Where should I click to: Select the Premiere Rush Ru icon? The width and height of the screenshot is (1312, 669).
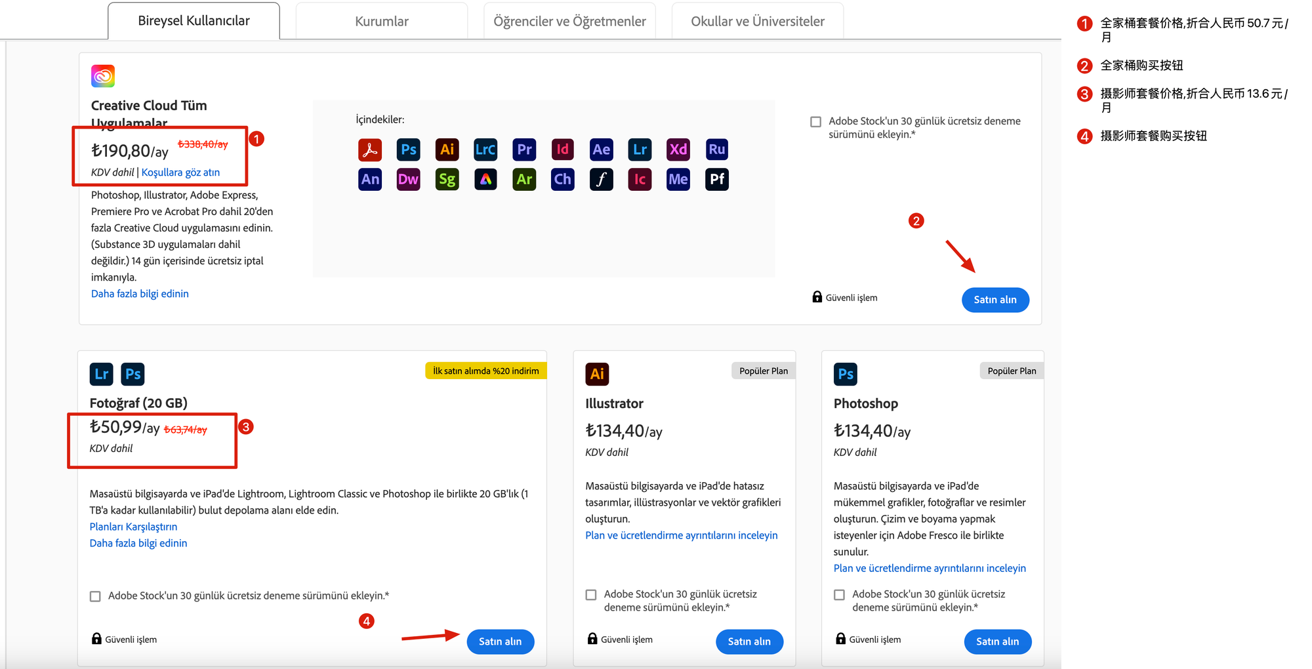(717, 150)
